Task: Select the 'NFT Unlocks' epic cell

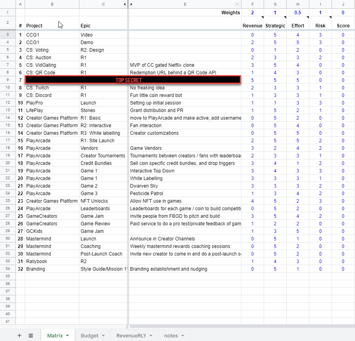Action: click(x=103, y=201)
